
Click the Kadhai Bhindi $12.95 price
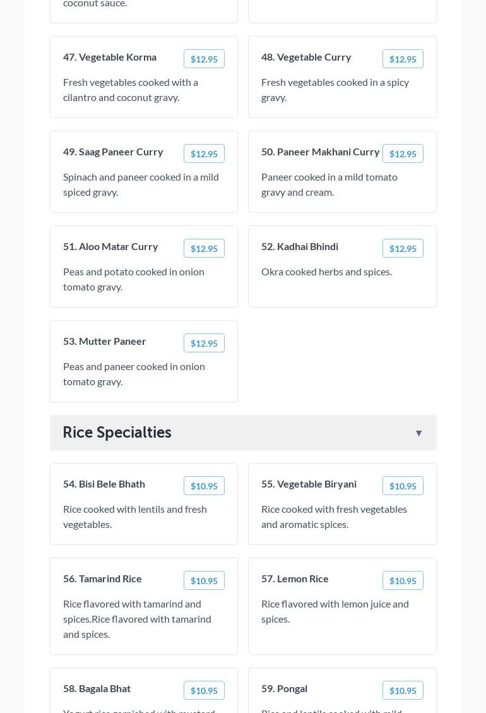tap(403, 248)
